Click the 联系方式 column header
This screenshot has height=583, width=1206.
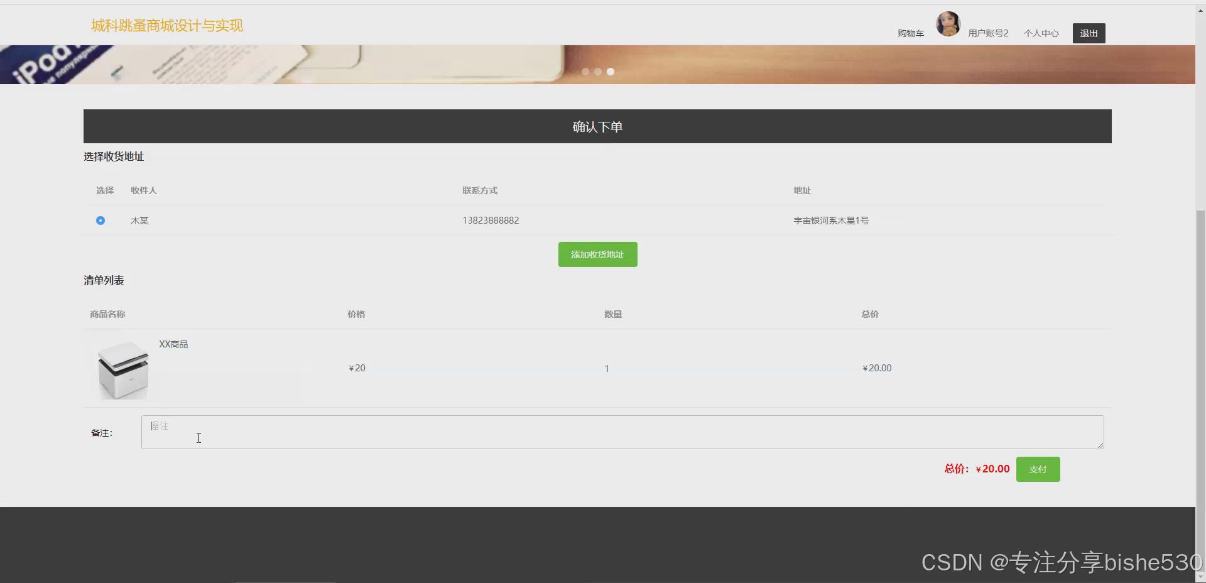click(x=480, y=190)
